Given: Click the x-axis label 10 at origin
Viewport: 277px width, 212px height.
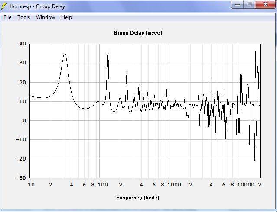Looking at the screenshot, I should [x=31, y=185].
